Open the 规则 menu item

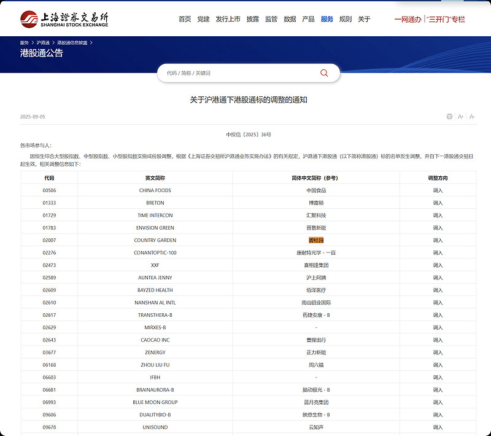[x=346, y=19]
